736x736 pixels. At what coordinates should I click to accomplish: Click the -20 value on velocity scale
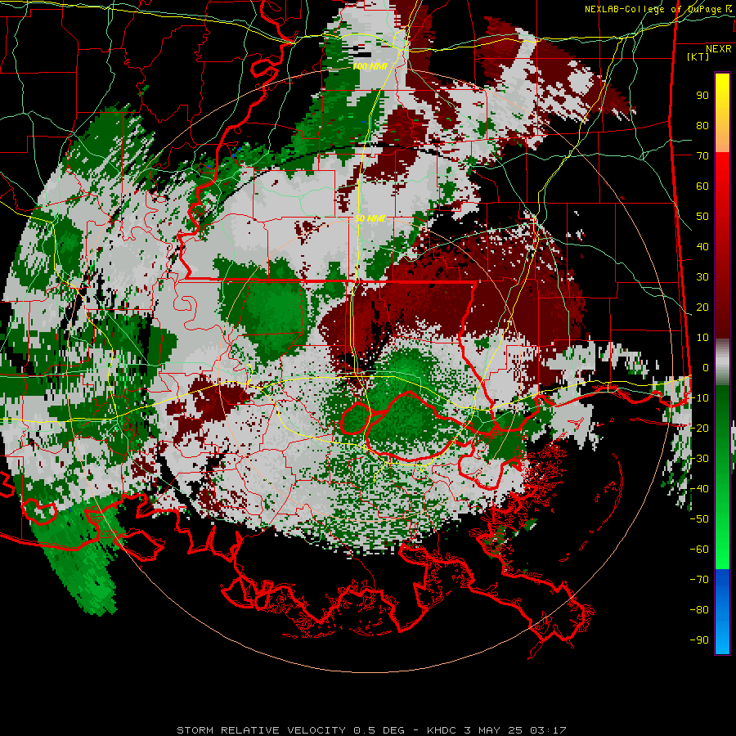point(699,429)
